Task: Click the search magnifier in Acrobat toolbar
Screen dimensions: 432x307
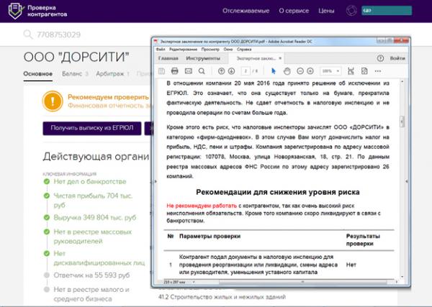Action: point(202,71)
